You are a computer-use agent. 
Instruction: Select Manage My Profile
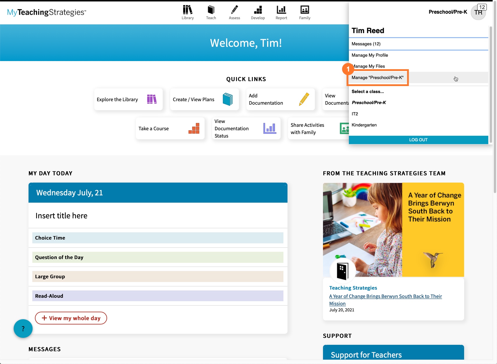click(x=370, y=55)
